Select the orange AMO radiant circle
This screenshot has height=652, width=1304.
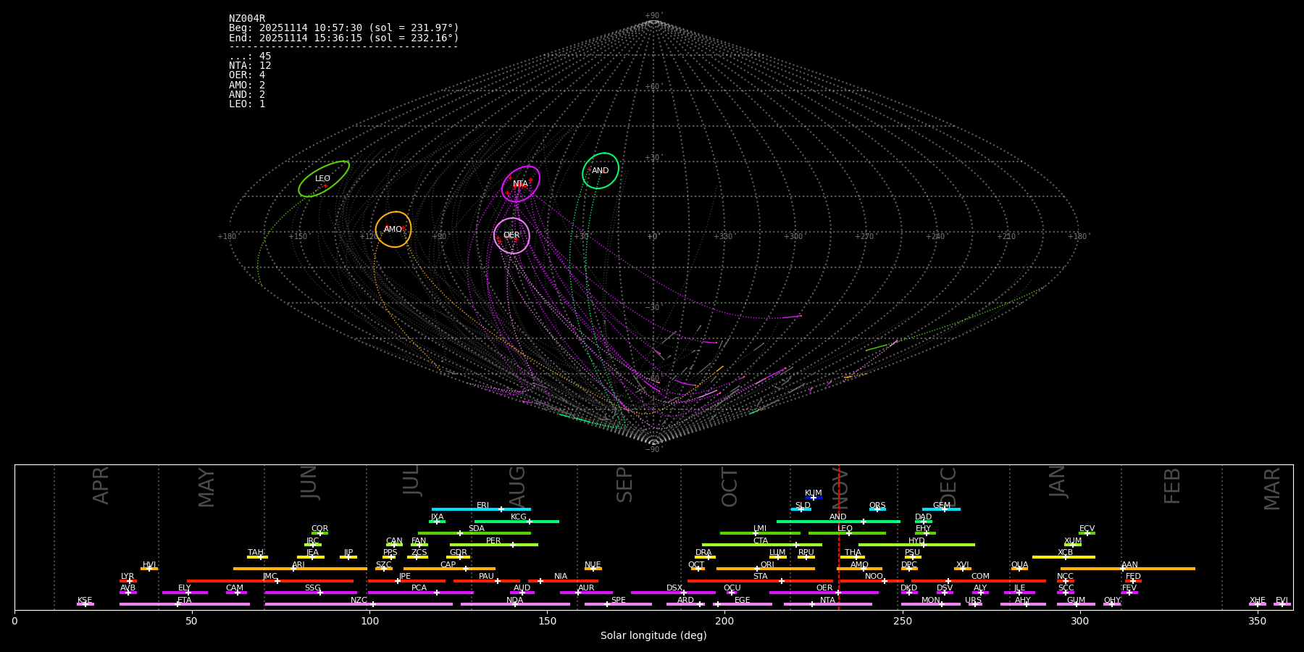click(x=393, y=230)
